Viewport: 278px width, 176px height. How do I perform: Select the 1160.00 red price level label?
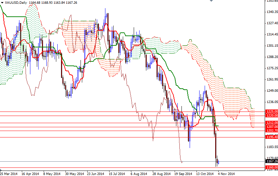click(x=271, y=167)
